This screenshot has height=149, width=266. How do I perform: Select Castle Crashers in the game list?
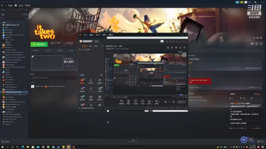[x=10, y=65]
